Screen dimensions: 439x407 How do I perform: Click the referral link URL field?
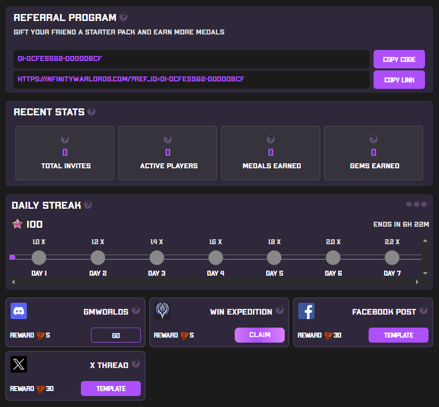[191, 79]
